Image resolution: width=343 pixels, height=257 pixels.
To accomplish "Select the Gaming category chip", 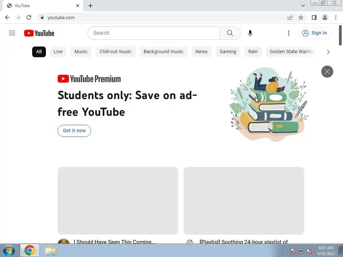I will (228, 52).
